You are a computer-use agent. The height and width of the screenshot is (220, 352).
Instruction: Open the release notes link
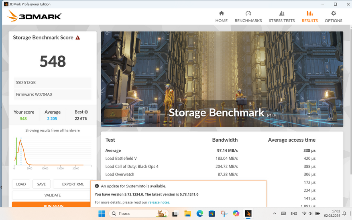click(x=159, y=202)
